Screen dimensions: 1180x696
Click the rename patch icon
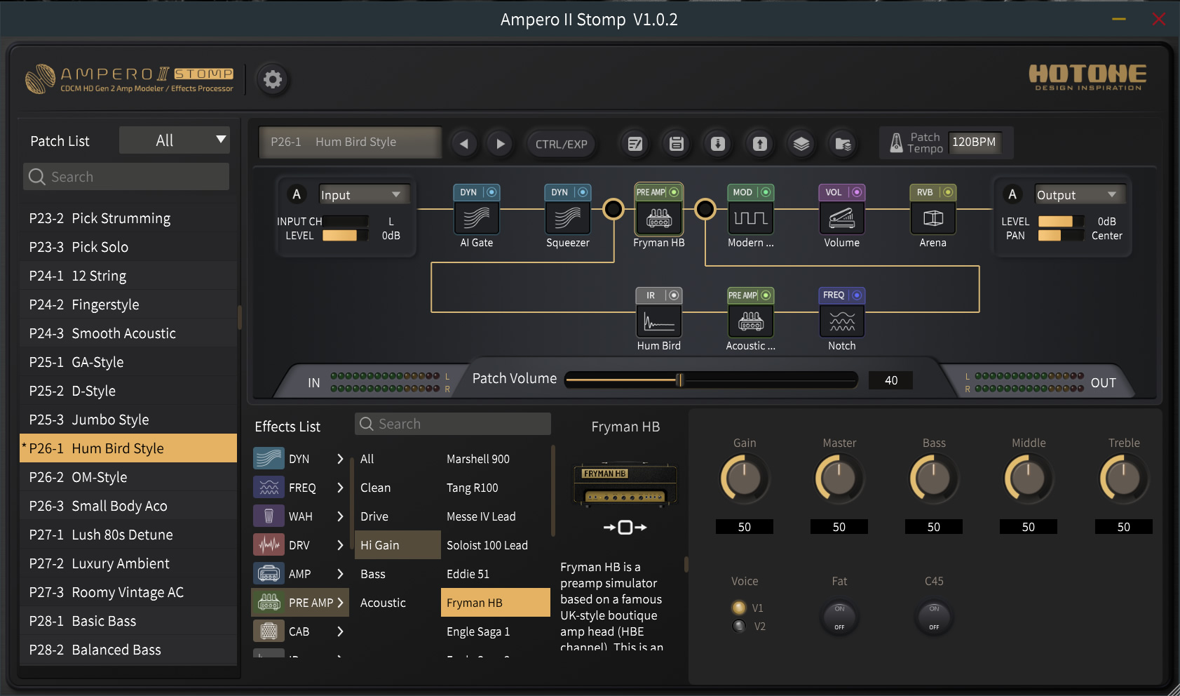click(x=635, y=144)
